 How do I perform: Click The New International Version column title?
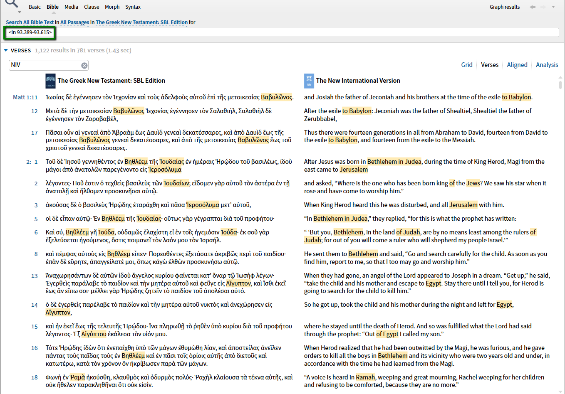pyautogui.click(x=358, y=81)
